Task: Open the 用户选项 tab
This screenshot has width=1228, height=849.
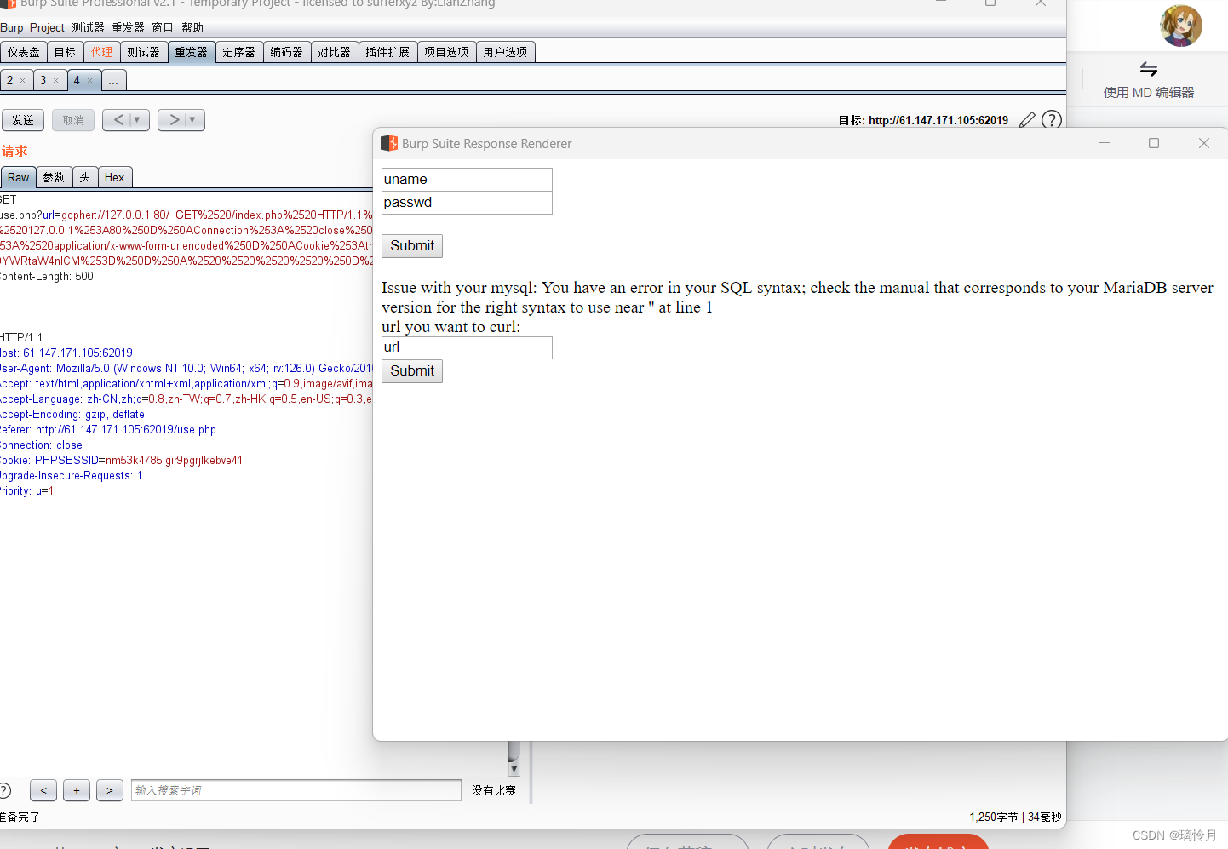Action: (505, 52)
